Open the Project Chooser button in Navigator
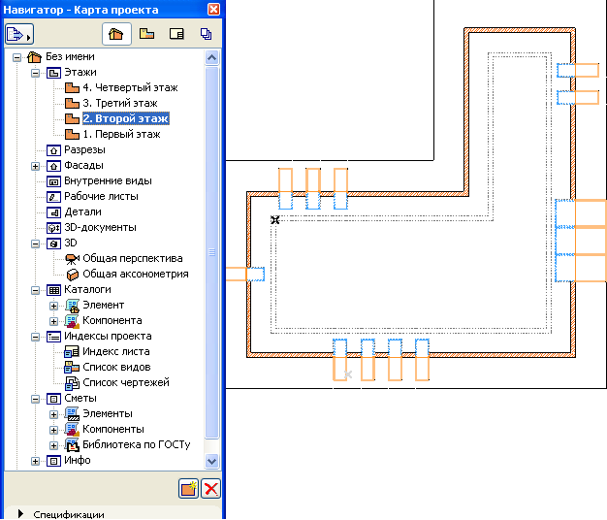Viewport: 607px width, 520px height. pos(18,34)
